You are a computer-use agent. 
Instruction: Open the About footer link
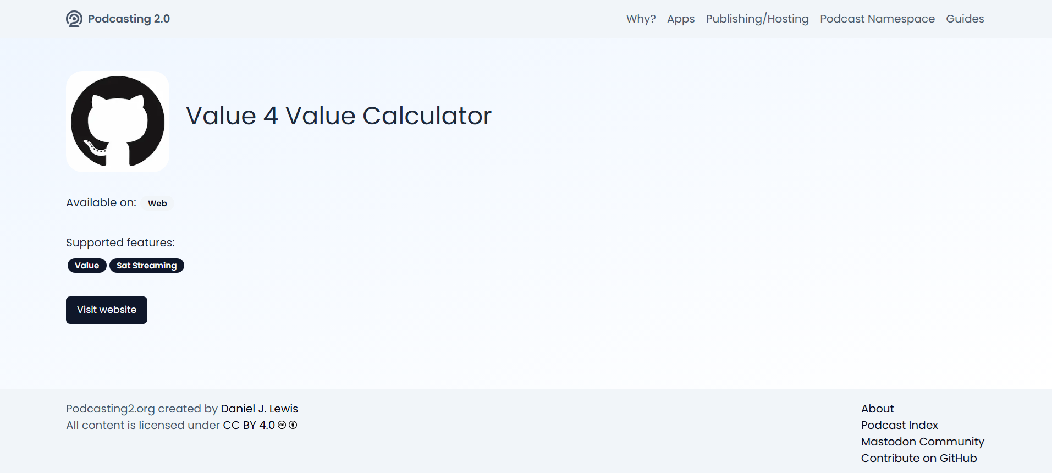tap(878, 409)
